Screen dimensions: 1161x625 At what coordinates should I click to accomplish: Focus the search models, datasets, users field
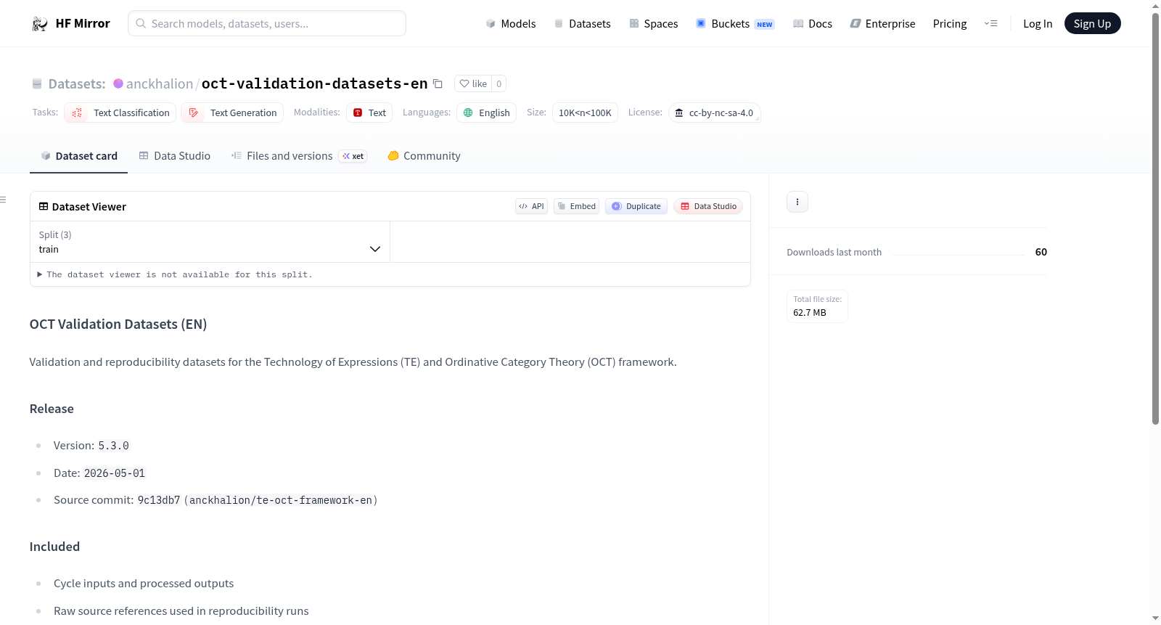(267, 24)
